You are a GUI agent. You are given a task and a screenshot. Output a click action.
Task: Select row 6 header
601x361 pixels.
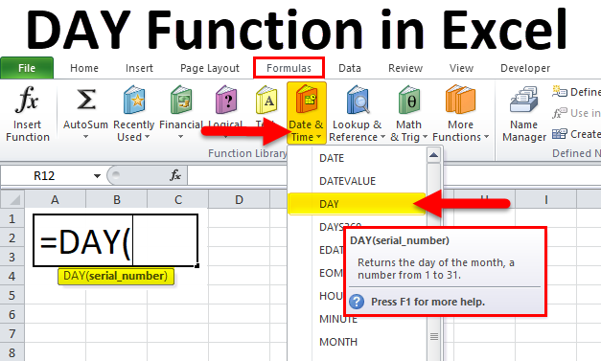(x=12, y=314)
